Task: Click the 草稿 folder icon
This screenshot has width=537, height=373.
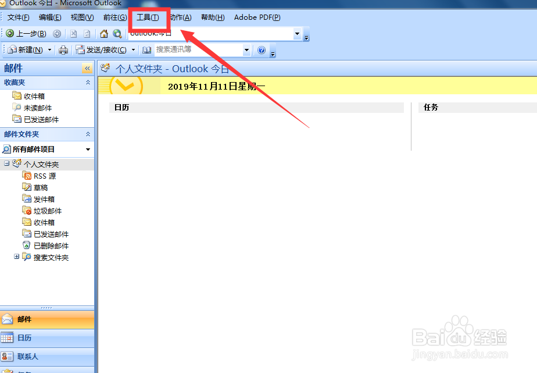Action: [27, 187]
